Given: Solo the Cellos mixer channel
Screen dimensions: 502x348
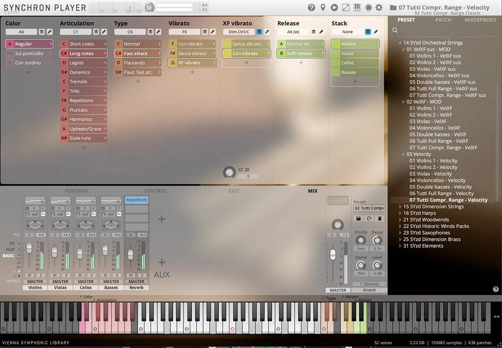Looking at the screenshot, I should click(91, 275).
